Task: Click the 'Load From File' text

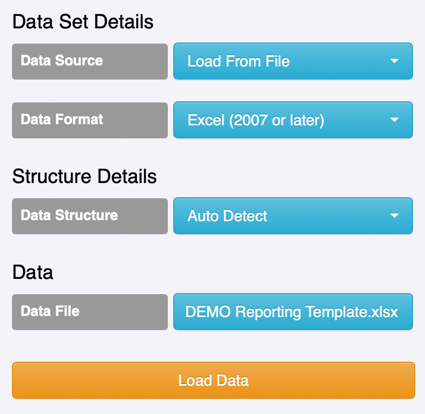Action: tap(239, 61)
